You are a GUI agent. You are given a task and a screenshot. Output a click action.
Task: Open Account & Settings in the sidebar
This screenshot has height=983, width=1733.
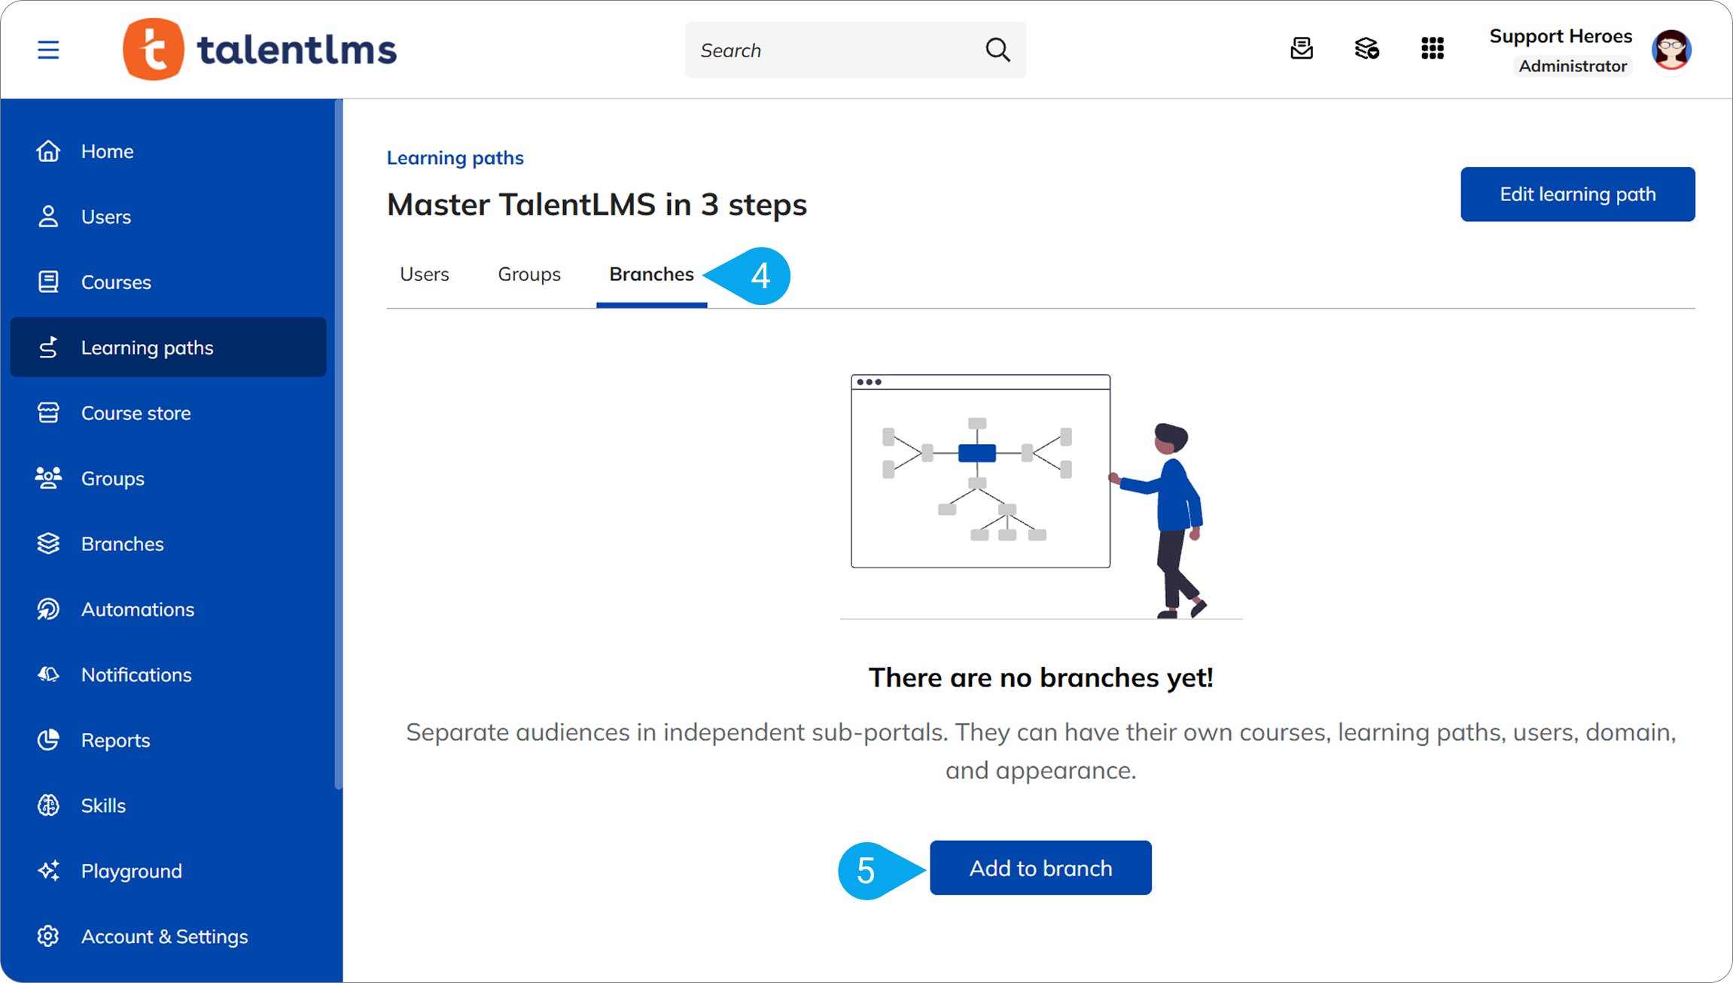click(169, 936)
